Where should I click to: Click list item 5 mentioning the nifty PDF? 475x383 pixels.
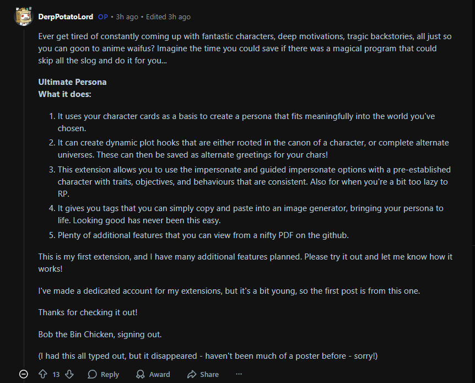pos(203,235)
